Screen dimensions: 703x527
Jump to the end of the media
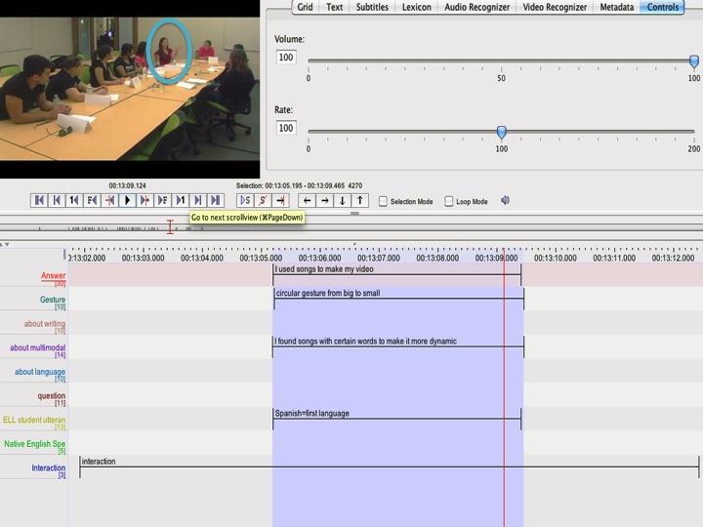click(x=215, y=200)
